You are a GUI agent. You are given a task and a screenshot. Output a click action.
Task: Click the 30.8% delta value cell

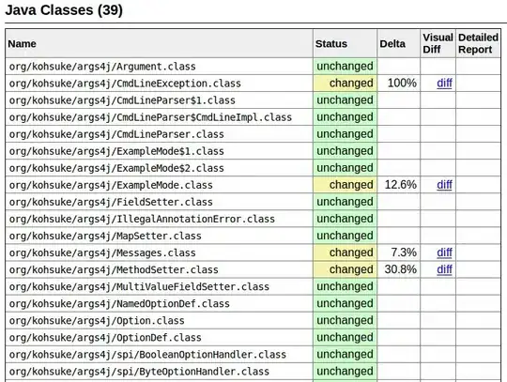coord(399,269)
